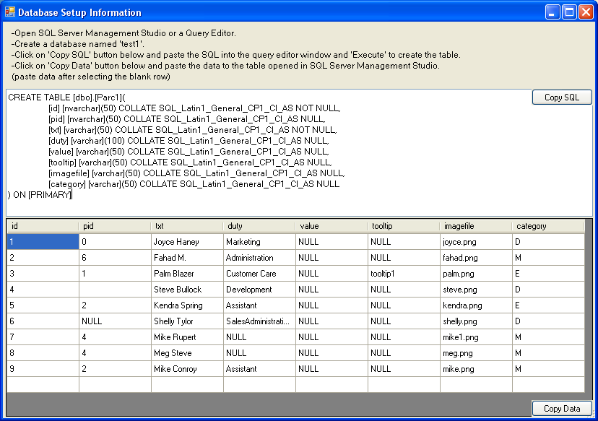Image resolution: width=598 pixels, height=421 pixels.
Task: Click the blank new row's id cell
Action: pos(43,385)
